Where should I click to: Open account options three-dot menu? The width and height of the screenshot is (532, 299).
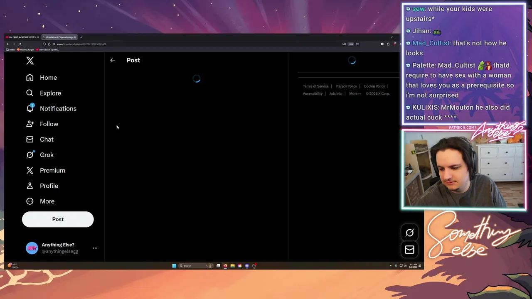pos(95,248)
